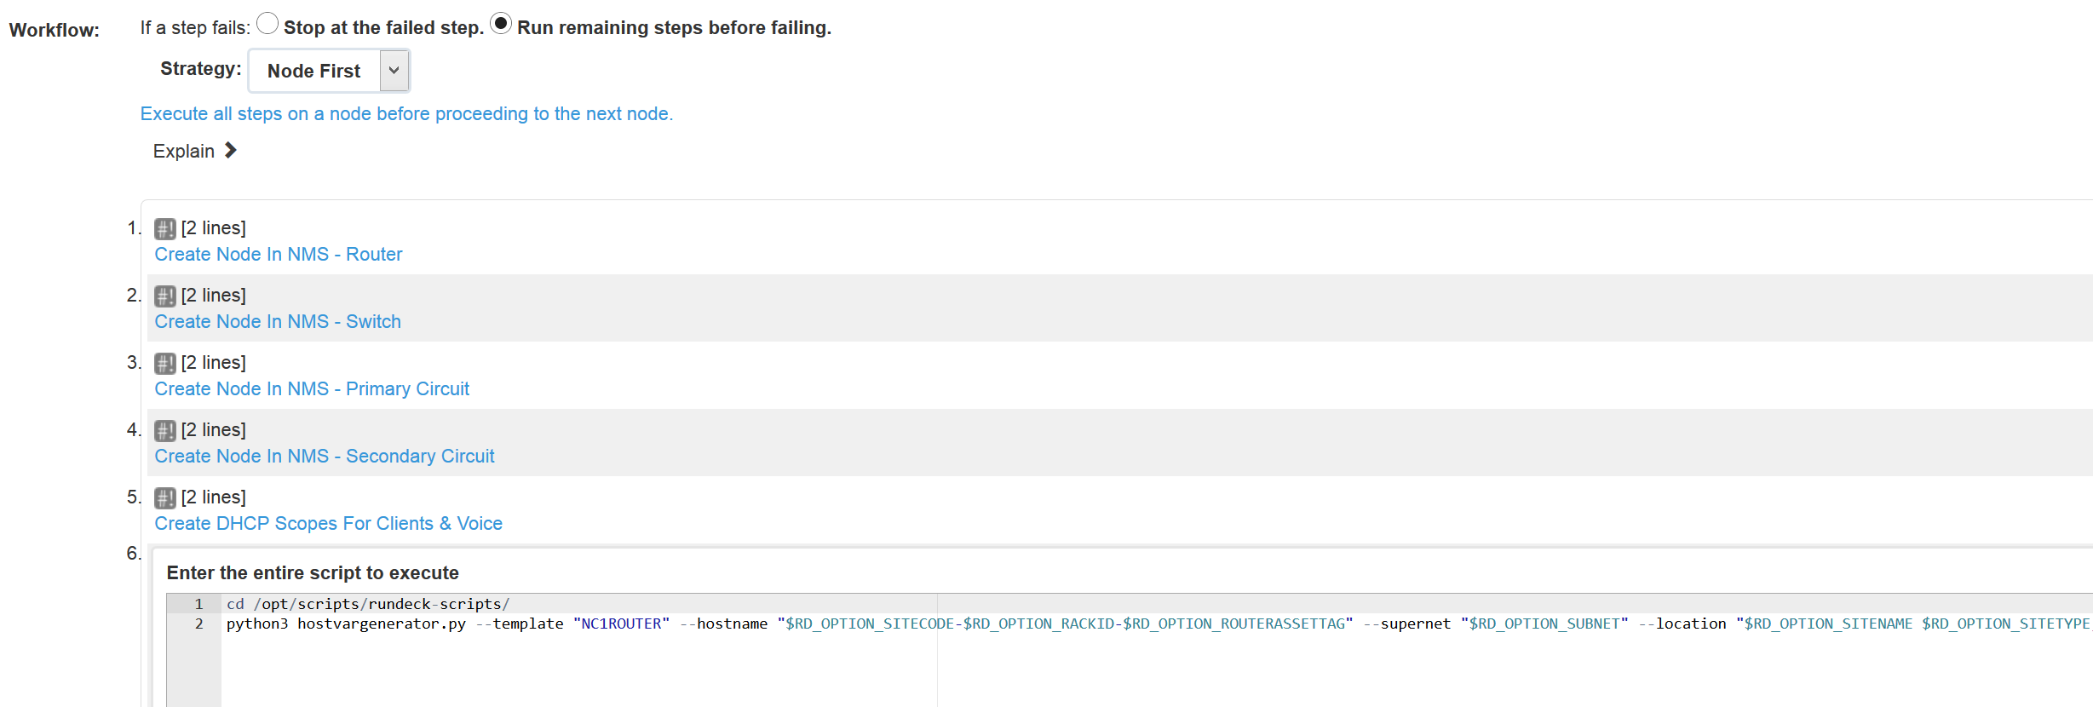The width and height of the screenshot is (2093, 707).
Task: Expand the Explain section
Action: pos(184,151)
